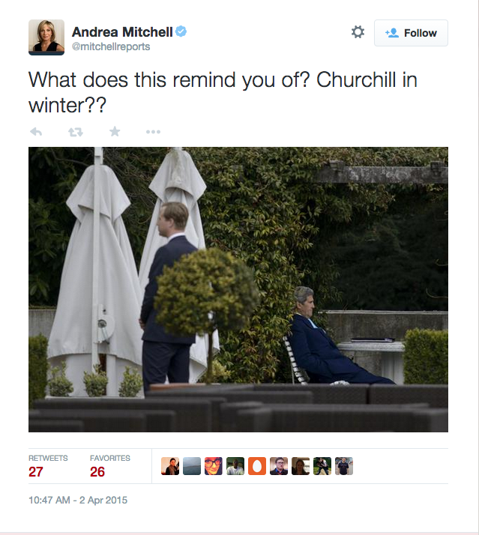Click the avatar of man wearing glasses and suit

(x=279, y=466)
